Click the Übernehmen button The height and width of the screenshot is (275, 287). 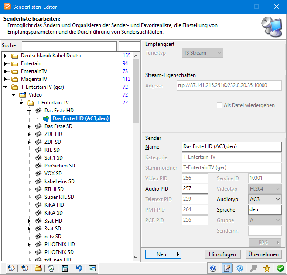pyautogui.click(x=263, y=254)
